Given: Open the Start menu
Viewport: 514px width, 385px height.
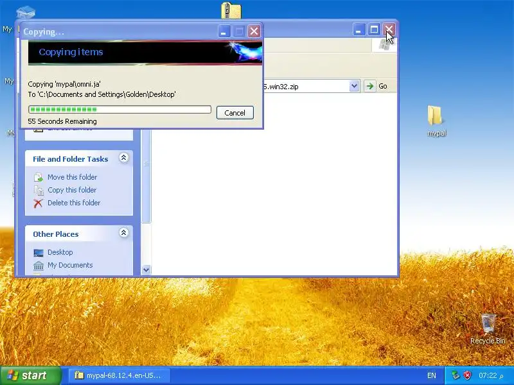Looking at the screenshot, I should coord(31,375).
